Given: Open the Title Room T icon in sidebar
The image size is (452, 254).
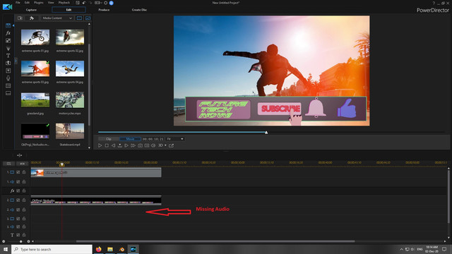Looking at the screenshot, I should coord(8,56).
